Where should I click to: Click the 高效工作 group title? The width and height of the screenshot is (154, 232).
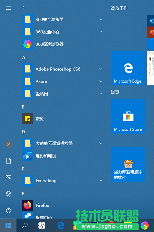[x=119, y=8]
